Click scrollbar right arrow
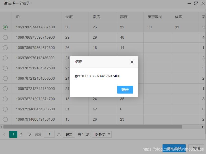Viewport: 206px width, 154px height. point(203,127)
